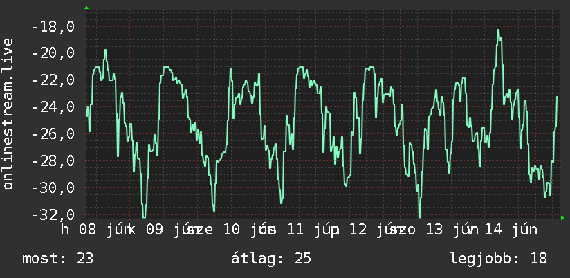Click the onlinestream.live vertical axis label

(8, 113)
